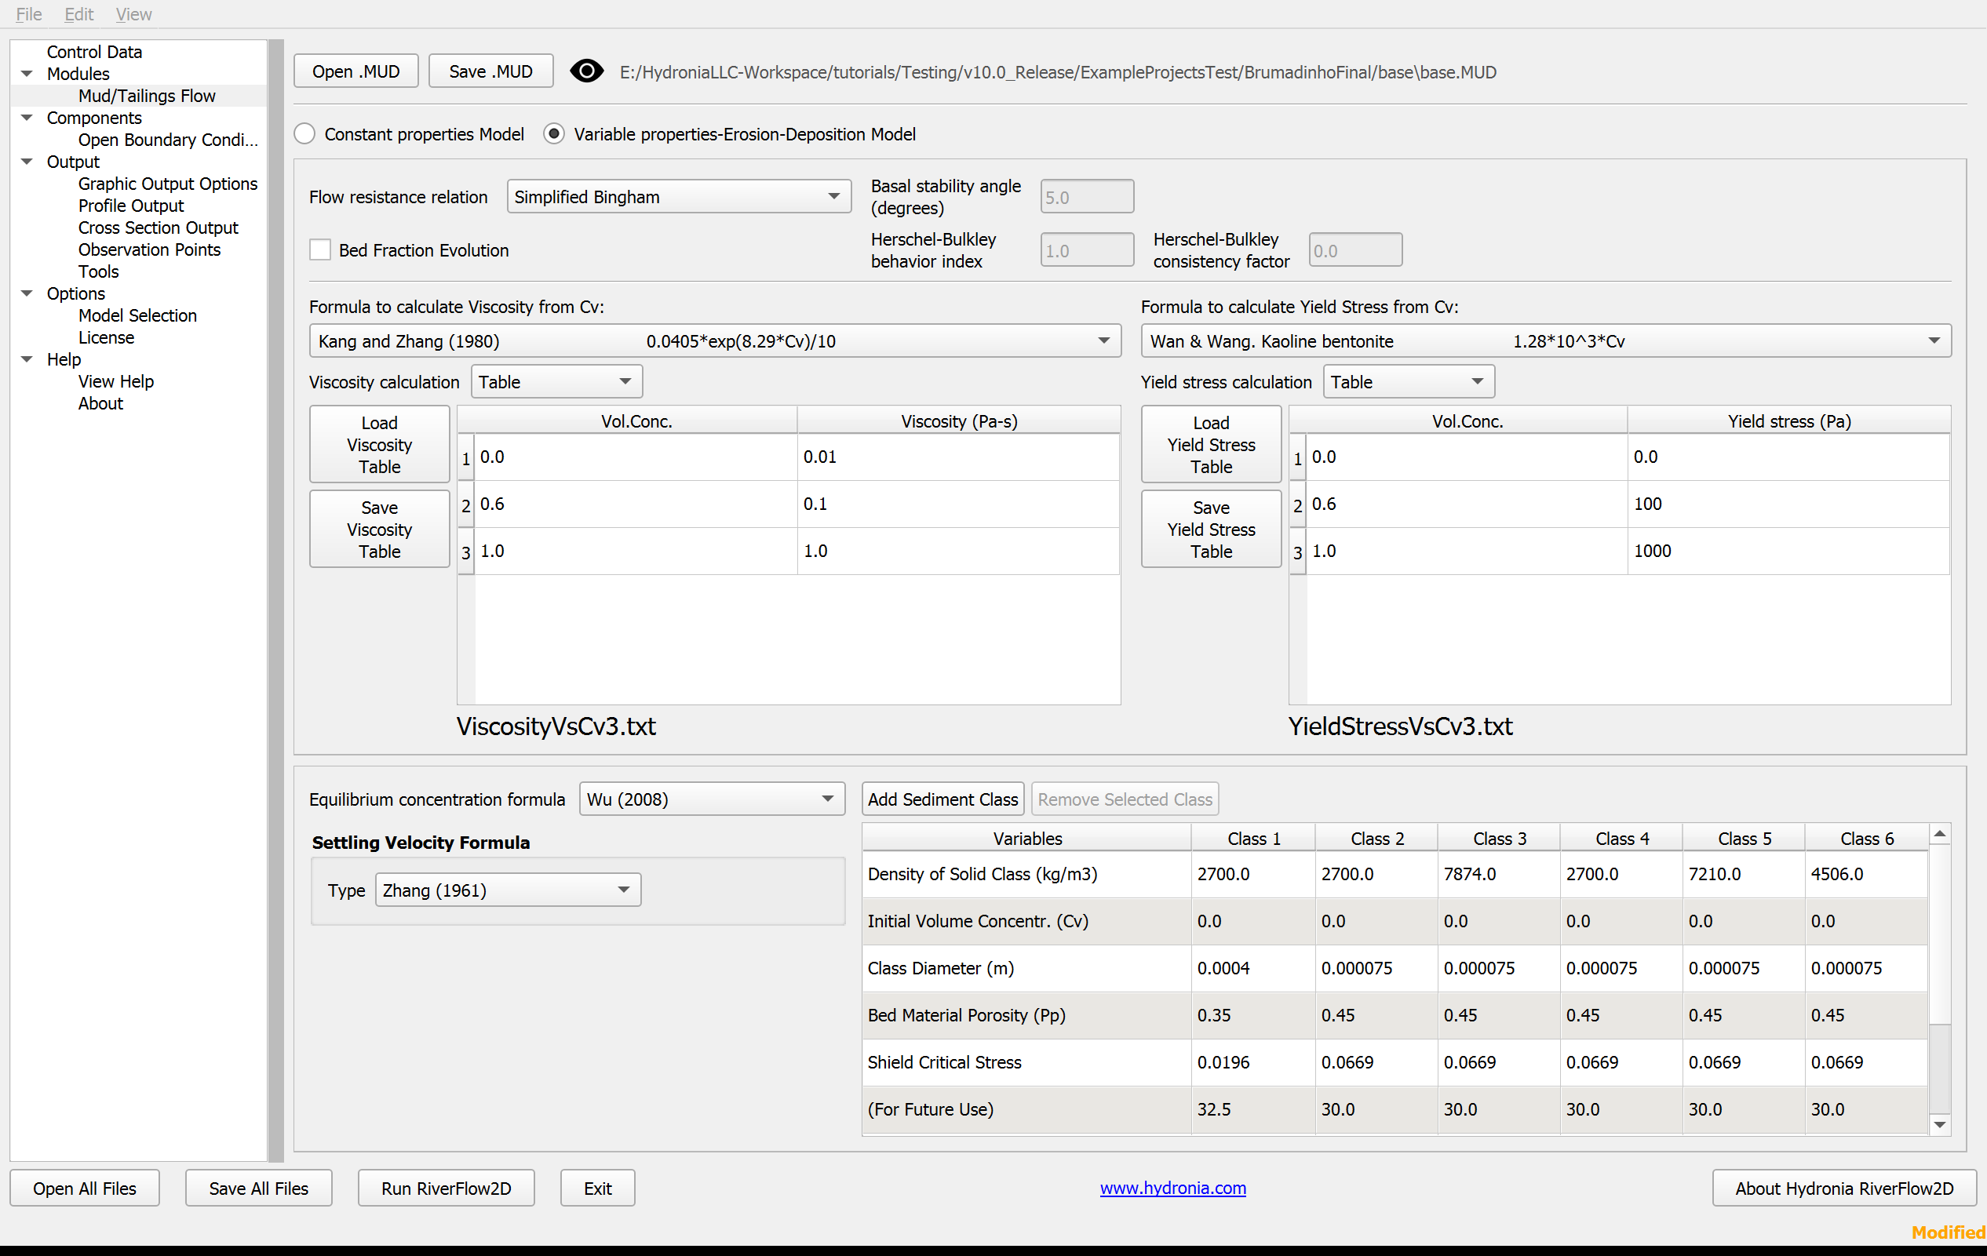Open View Help item
1987x1256 pixels.
[x=116, y=382]
